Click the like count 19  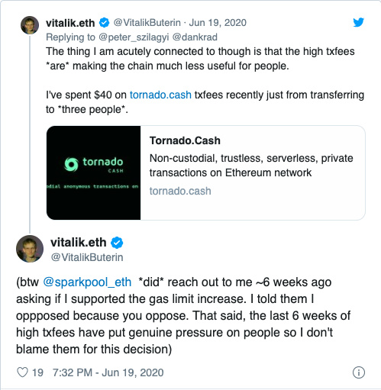[x=37, y=372]
